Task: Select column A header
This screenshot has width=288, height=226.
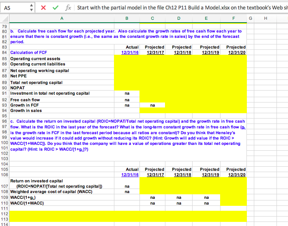Action: (x=62, y=19)
